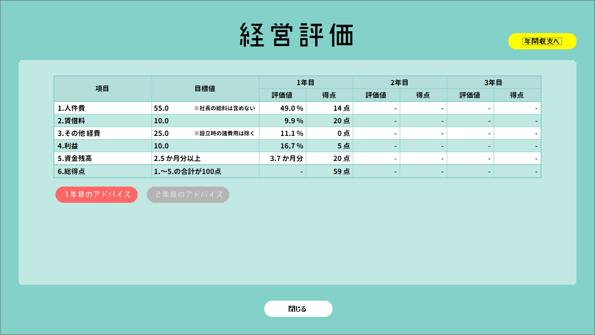
Task: Click the 16.7 % evaluation value
Action: (x=292, y=146)
